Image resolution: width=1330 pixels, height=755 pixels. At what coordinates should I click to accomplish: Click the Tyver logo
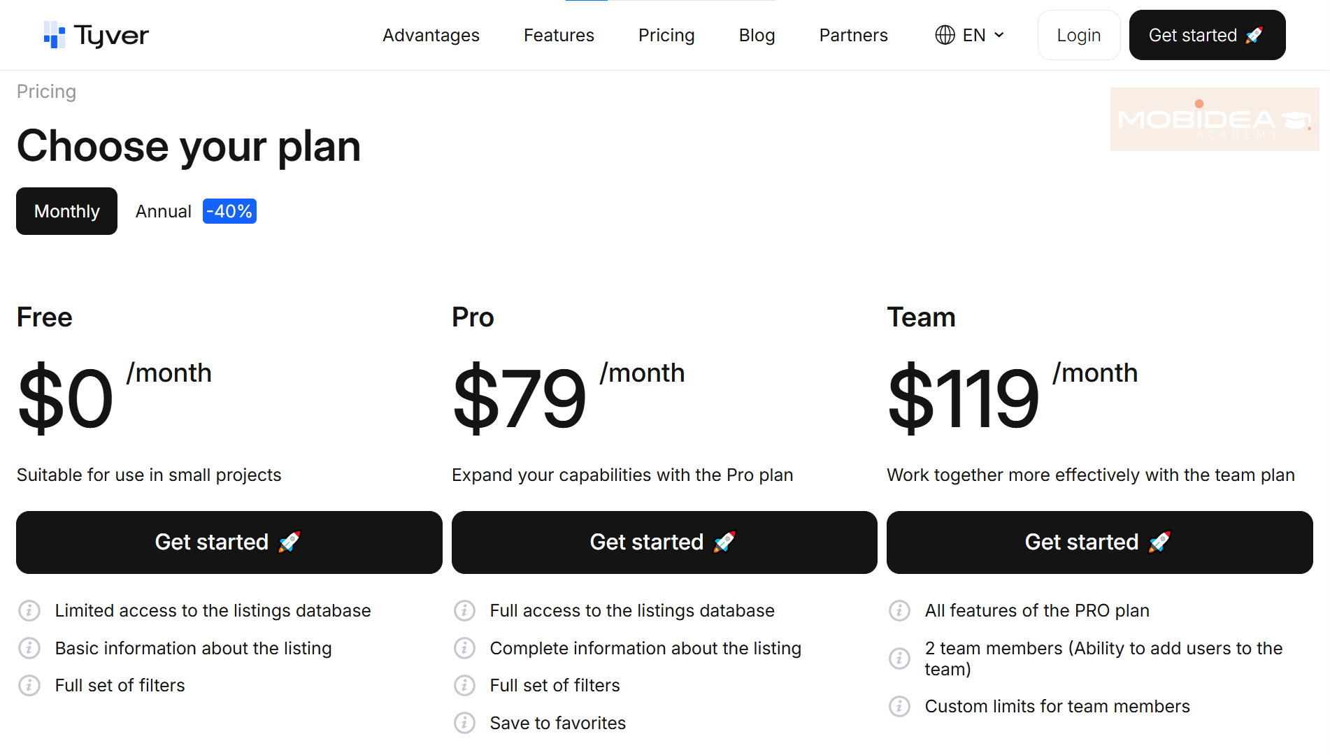pos(96,35)
